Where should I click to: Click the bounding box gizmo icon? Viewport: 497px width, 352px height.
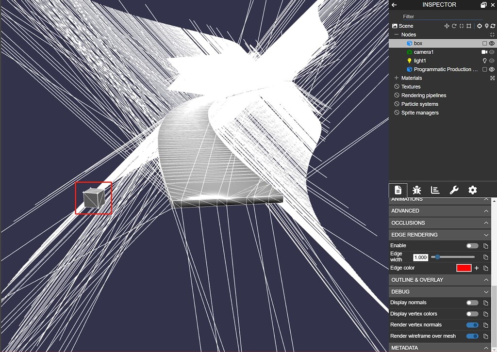469,26
